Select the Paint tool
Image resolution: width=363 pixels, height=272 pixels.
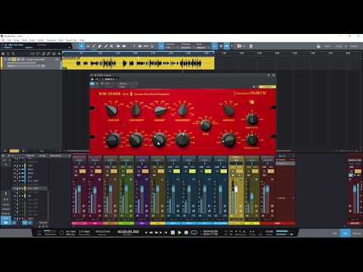click(x=106, y=46)
